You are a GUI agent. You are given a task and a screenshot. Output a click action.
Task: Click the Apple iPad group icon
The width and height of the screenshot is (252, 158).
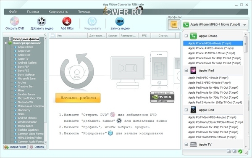(x=193, y=71)
